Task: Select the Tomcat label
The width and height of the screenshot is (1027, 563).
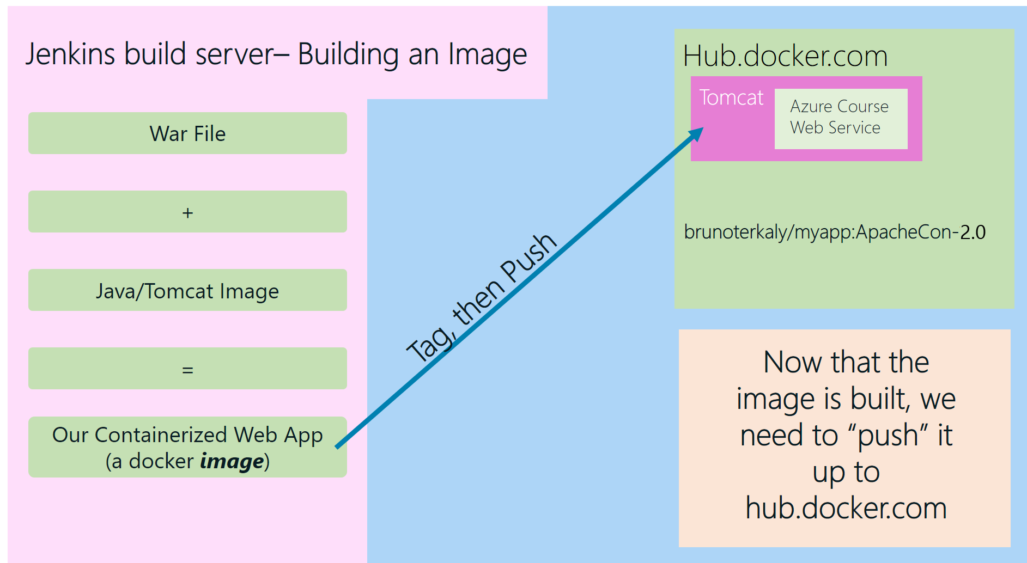Action: point(731,97)
